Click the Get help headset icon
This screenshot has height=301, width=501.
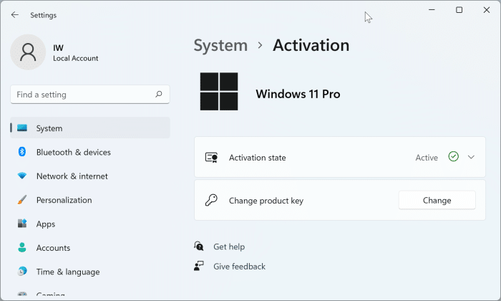[199, 246]
